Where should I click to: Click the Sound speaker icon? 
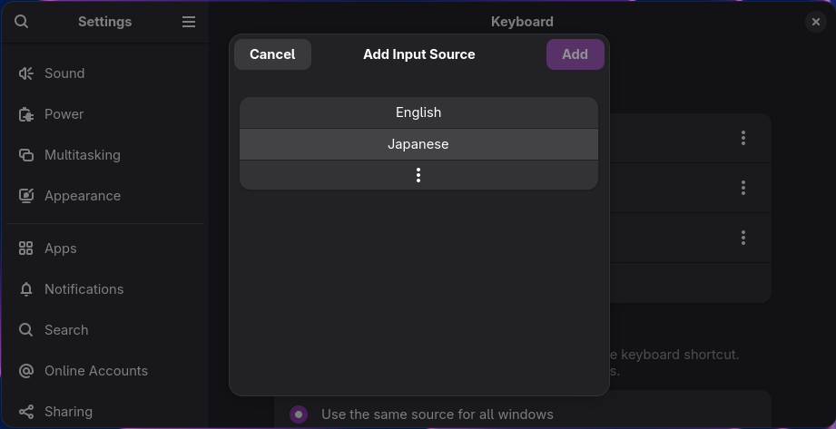point(26,73)
